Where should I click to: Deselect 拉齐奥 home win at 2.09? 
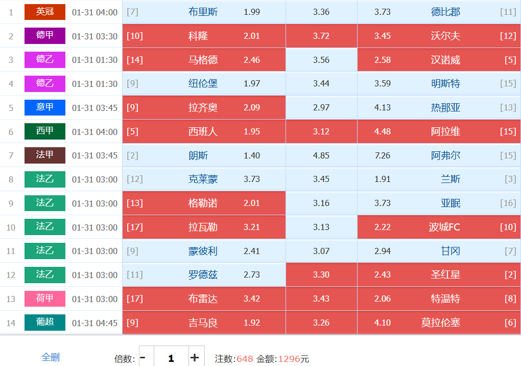pyautogui.click(x=204, y=107)
